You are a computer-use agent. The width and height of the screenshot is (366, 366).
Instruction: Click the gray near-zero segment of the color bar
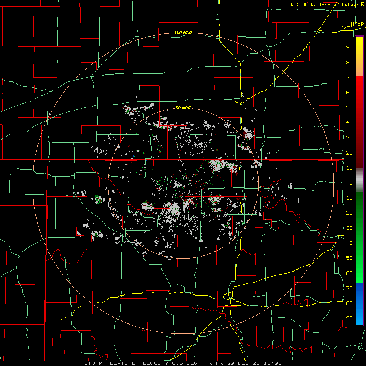coord(359,180)
